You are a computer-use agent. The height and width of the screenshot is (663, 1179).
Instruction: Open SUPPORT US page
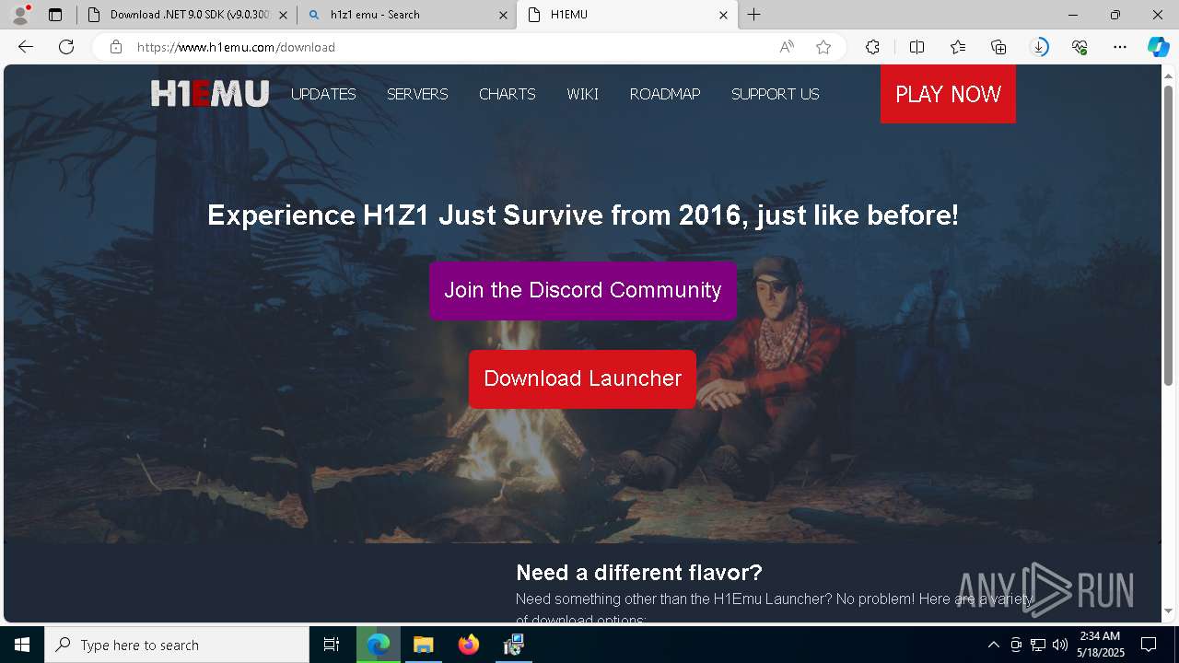tap(775, 94)
